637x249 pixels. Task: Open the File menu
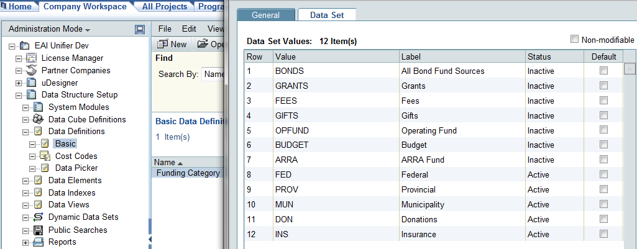[165, 29]
